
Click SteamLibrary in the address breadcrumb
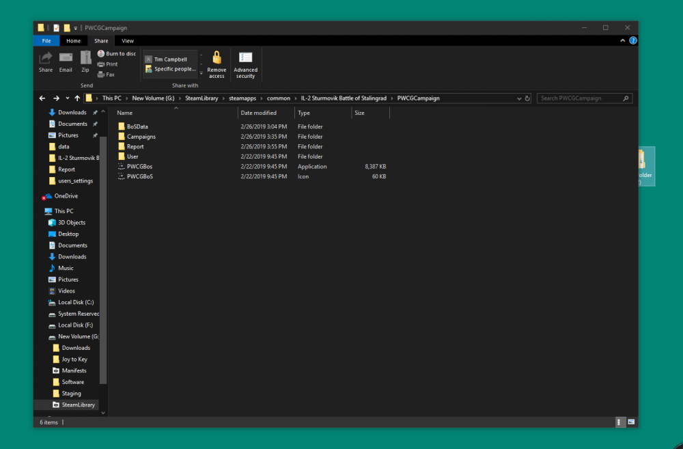tap(201, 98)
